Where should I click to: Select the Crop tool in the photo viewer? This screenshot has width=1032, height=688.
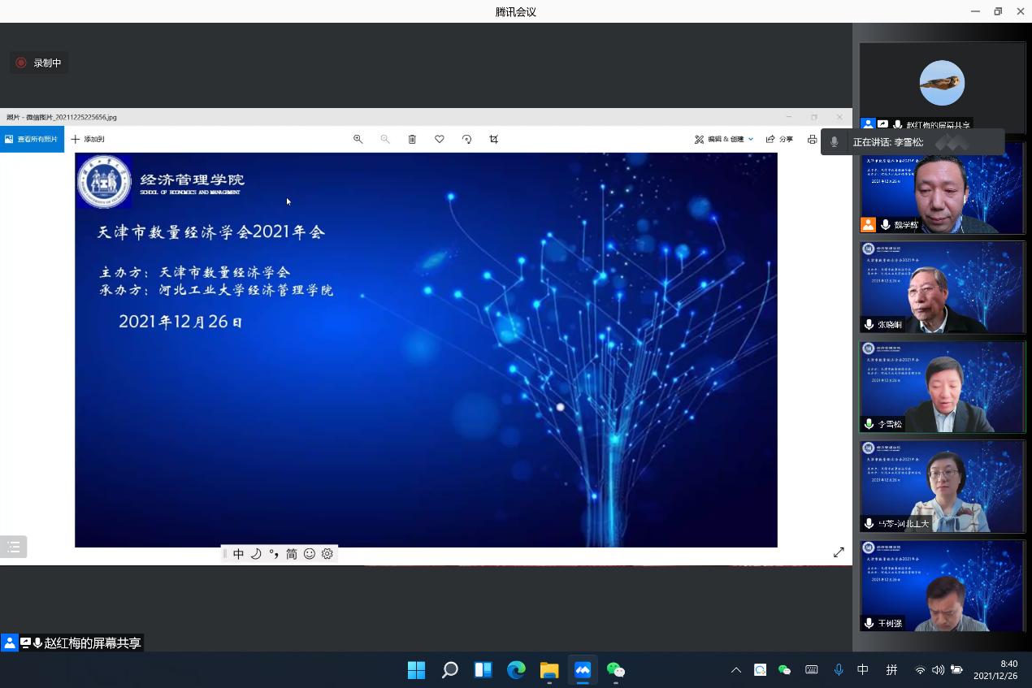pyautogui.click(x=493, y=139)
